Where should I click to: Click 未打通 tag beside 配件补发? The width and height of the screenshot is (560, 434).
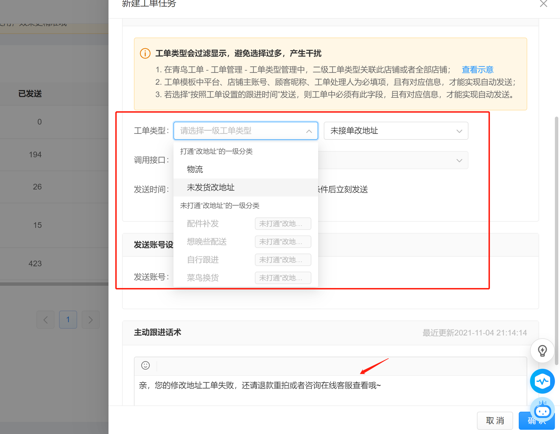tap(283, 224)
